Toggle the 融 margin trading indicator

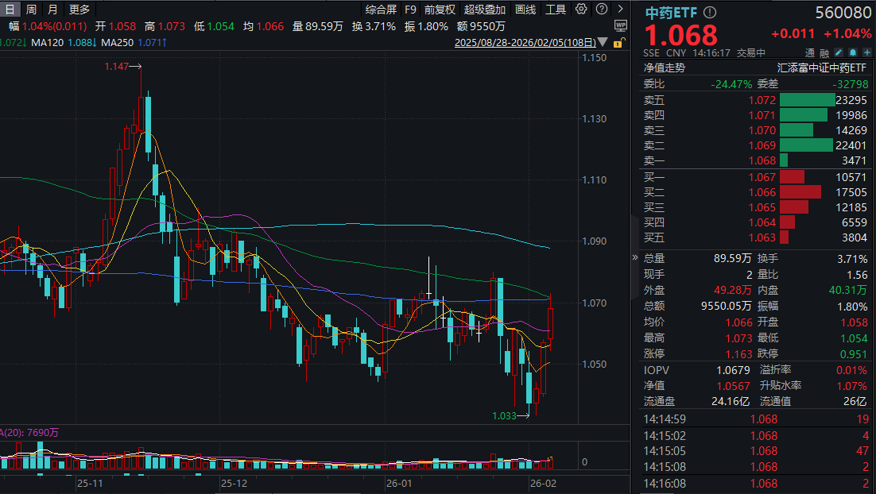coord(824,52)
